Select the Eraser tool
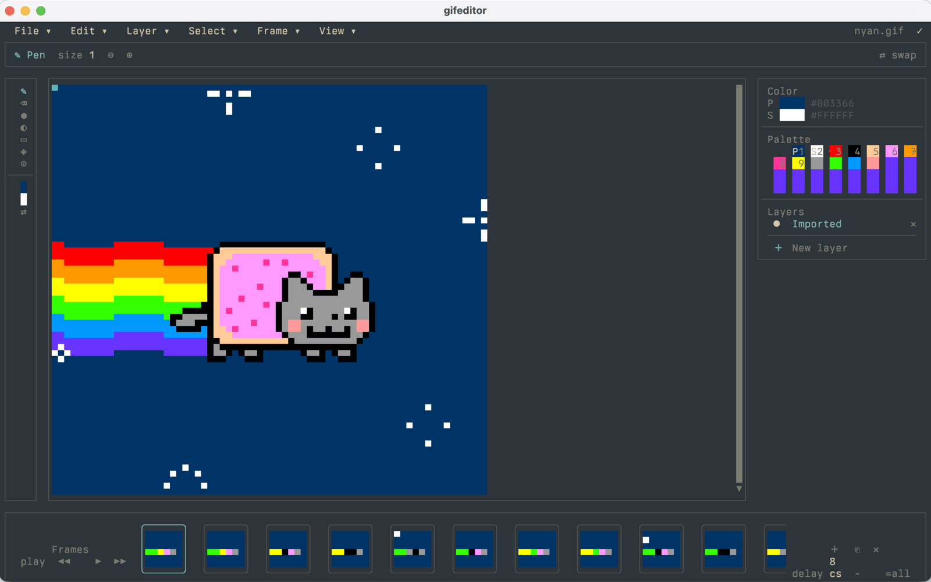The width and height of the screenshot is (931, 582). pos(23,104)
